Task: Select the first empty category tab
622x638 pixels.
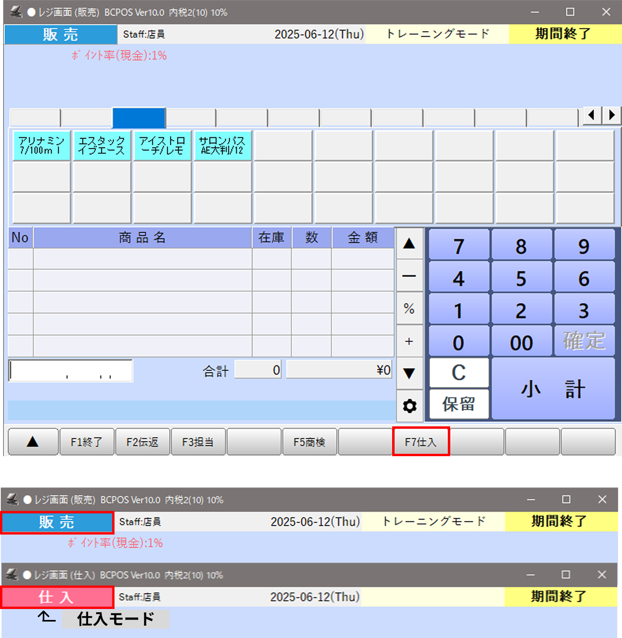Action: 35,118
